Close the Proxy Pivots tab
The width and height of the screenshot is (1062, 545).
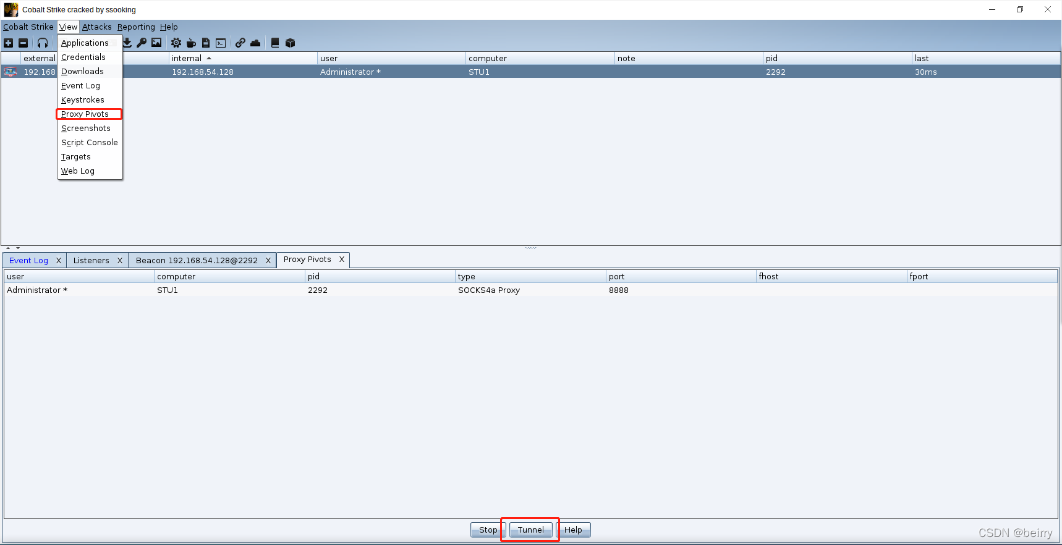pyautogui.click(x=341, y=260)
